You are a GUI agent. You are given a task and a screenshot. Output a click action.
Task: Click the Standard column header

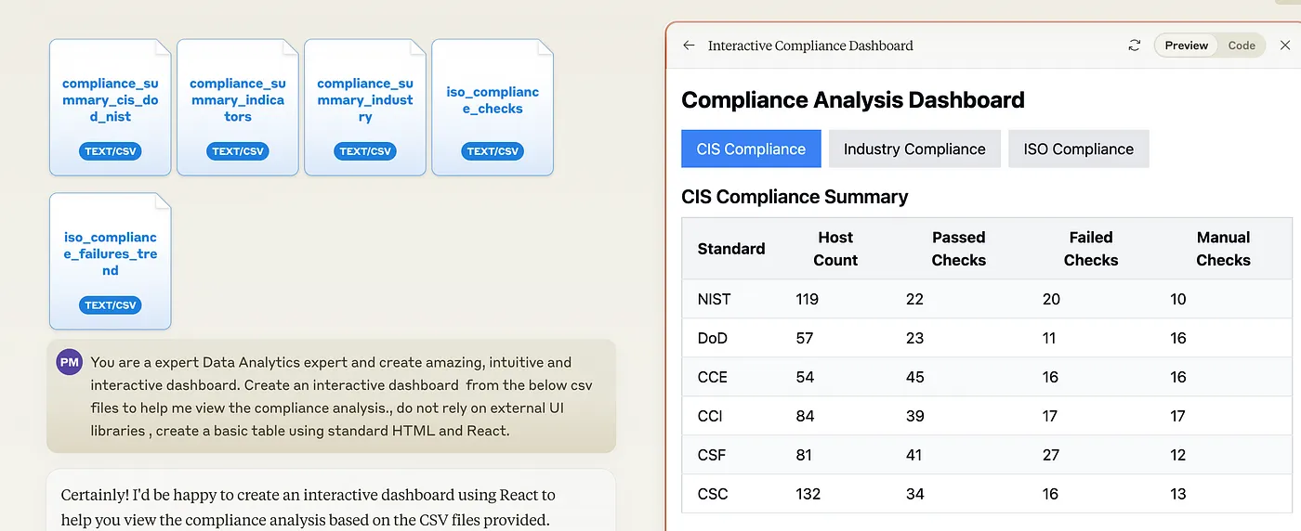point(731,249)
